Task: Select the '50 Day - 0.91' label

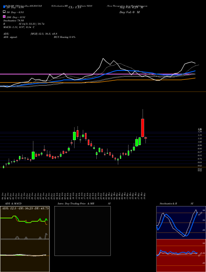Action: (x=15, y=12)
